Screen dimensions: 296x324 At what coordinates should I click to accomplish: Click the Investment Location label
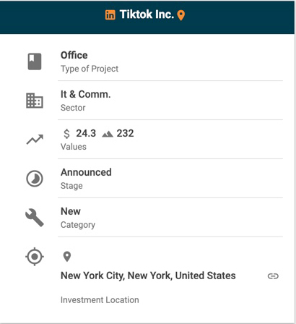100,300
